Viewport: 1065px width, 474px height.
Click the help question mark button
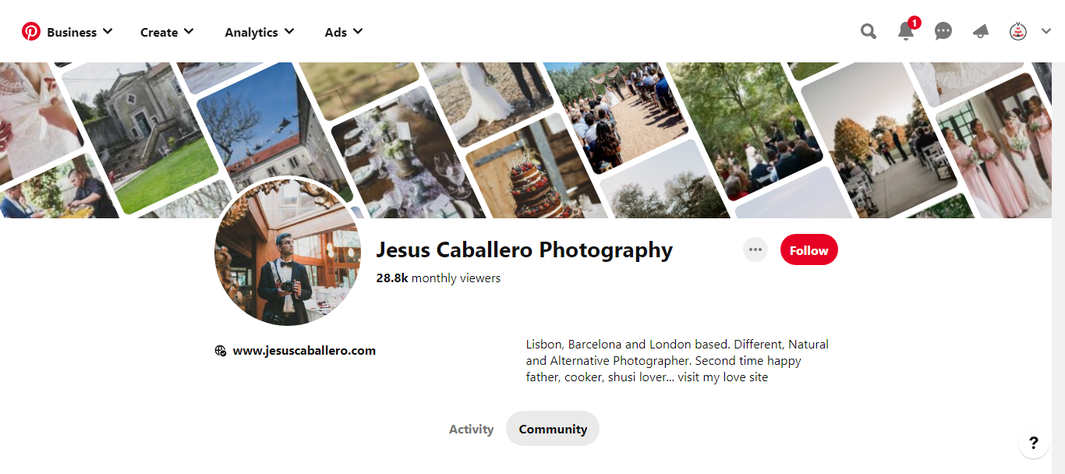[x=1034, y=444]
